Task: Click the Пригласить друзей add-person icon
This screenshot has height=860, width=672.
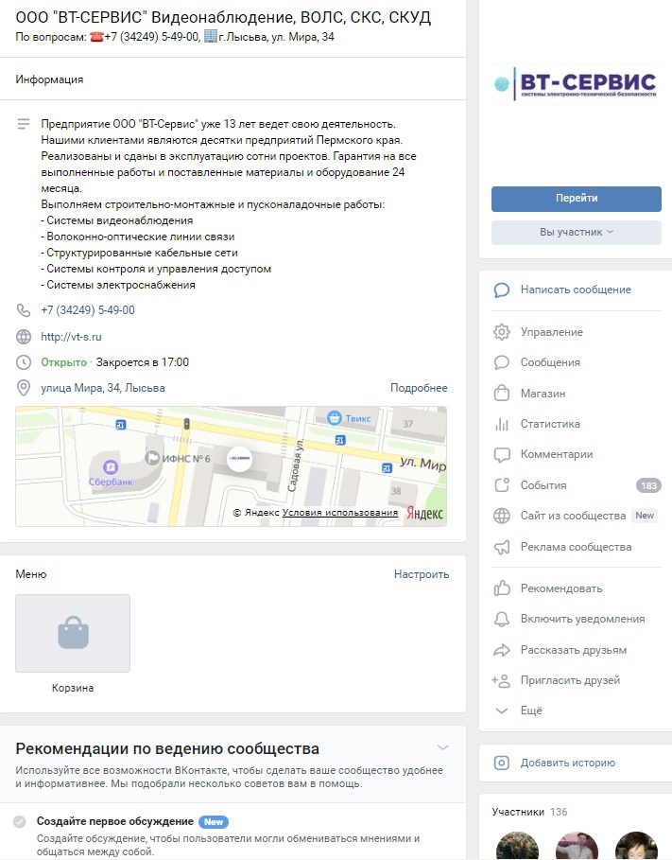Action: click(x=501, y=680)
